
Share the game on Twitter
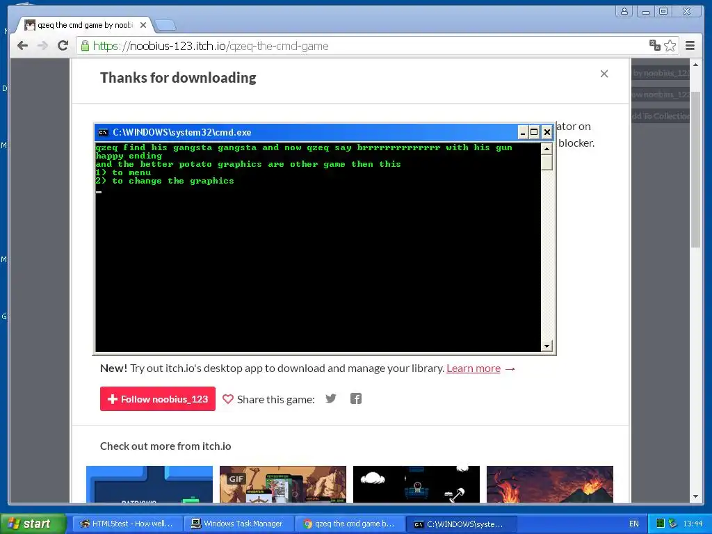[331, 398]
